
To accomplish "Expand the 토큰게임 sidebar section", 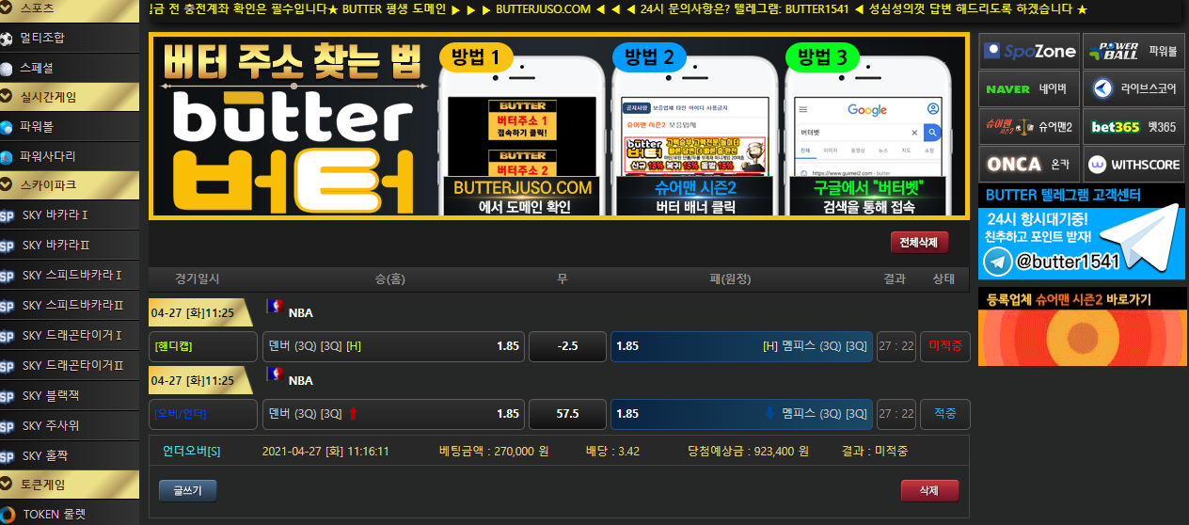I will pos(70,485).
